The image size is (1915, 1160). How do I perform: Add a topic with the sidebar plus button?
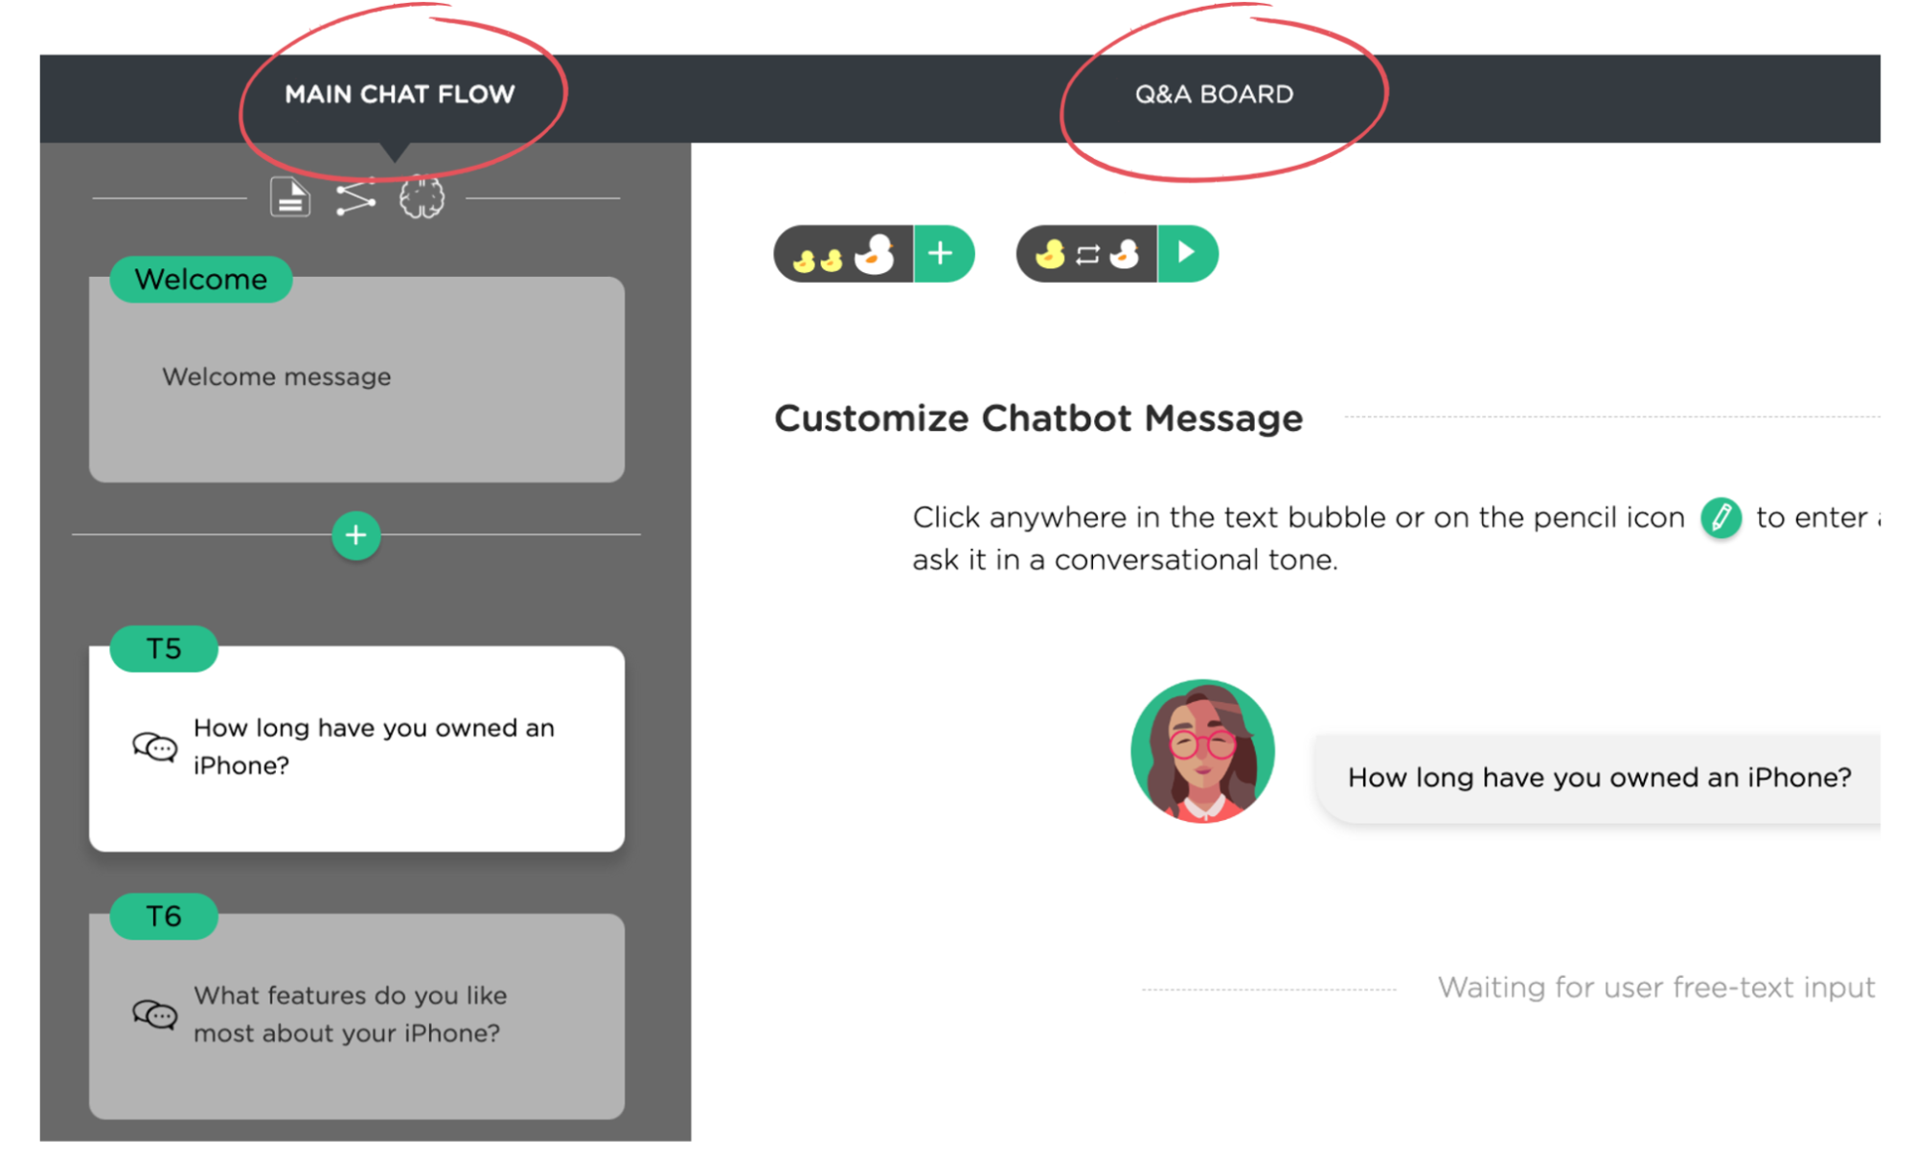(x=355, y=535)
